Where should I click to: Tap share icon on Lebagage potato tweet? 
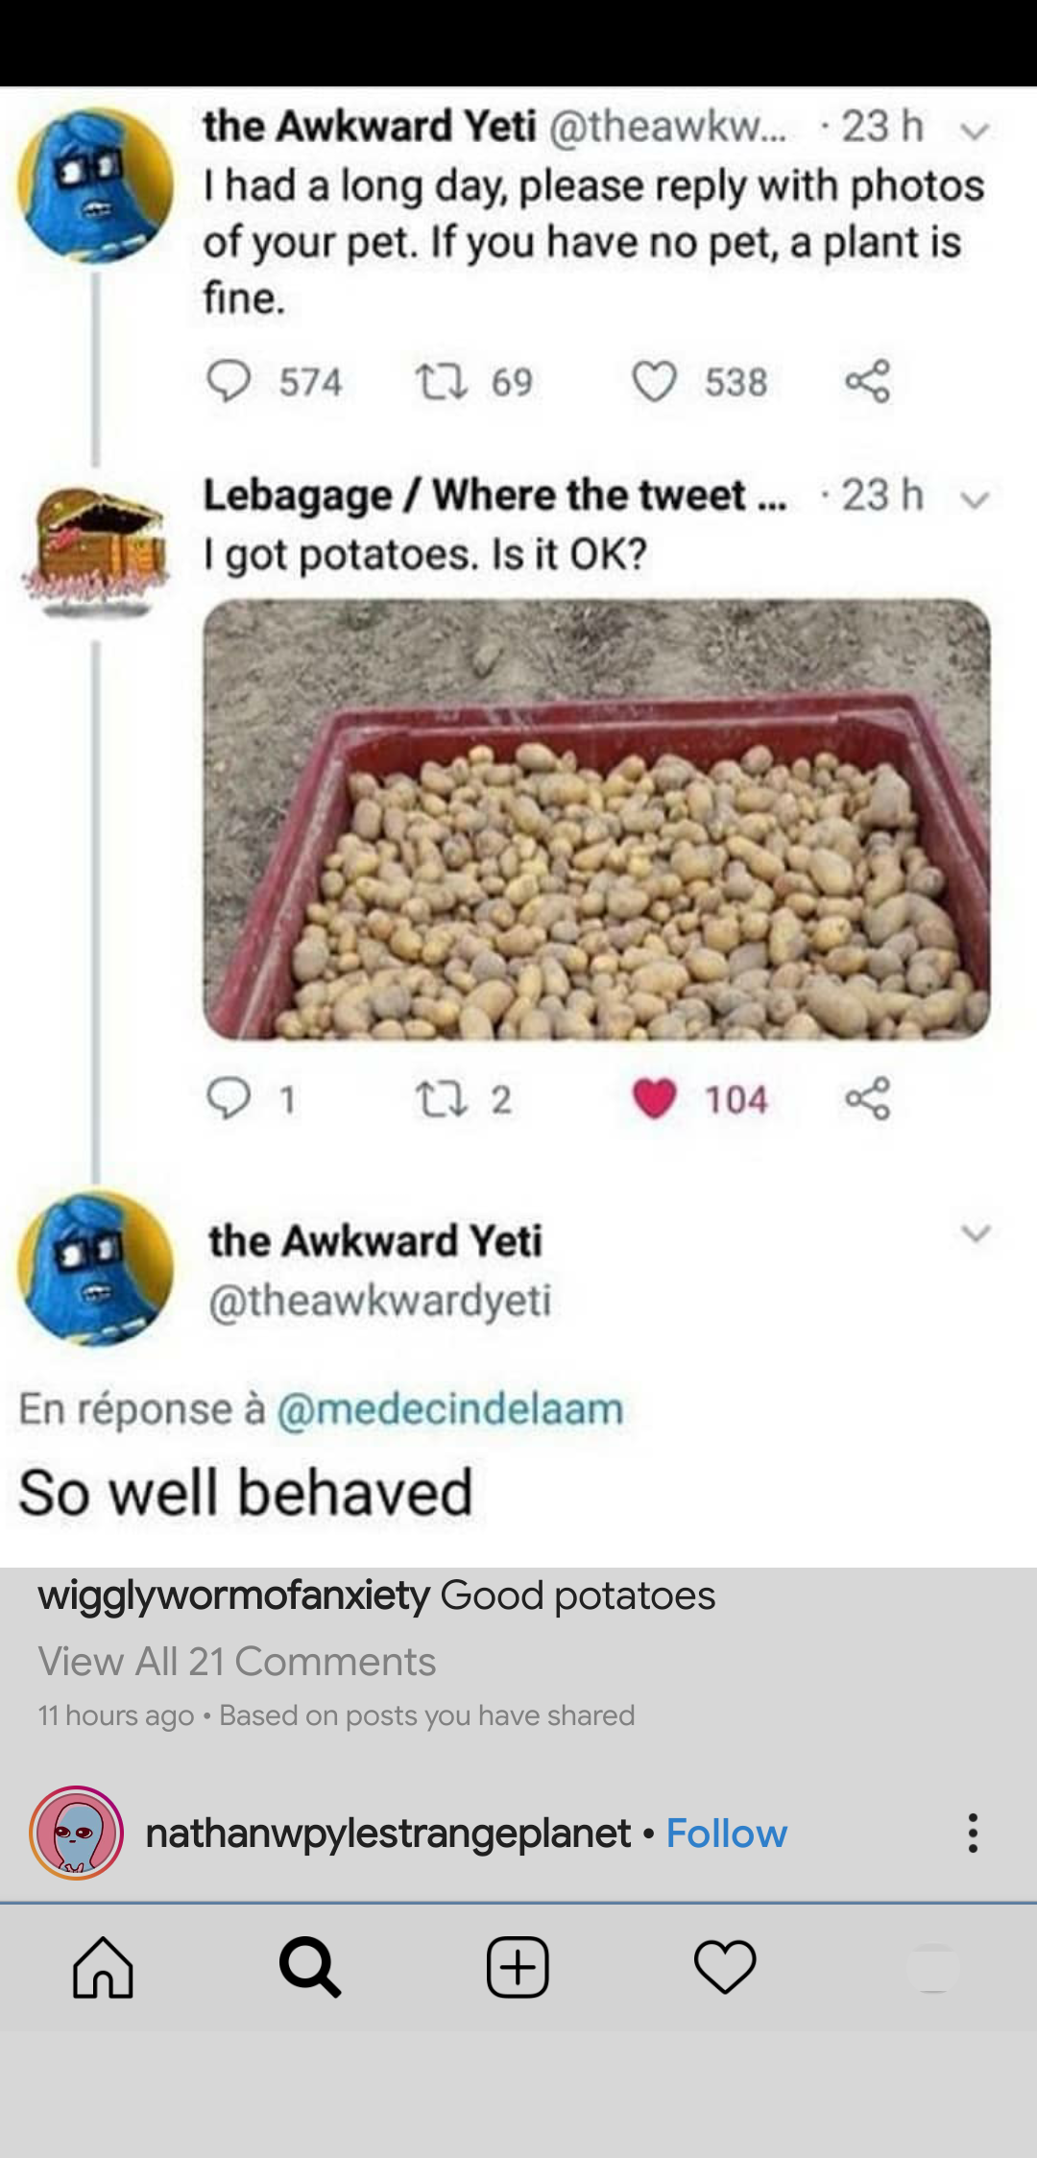pos(868,1098)
